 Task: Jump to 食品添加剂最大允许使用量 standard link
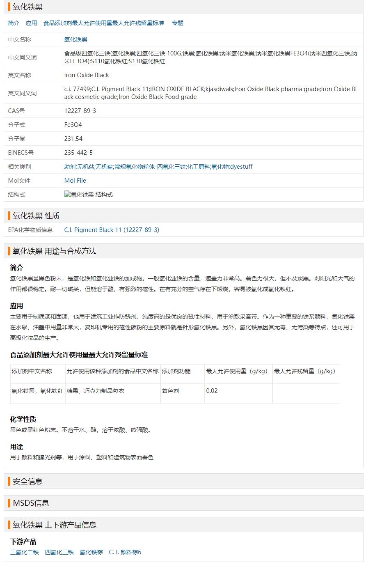(103, 23)
